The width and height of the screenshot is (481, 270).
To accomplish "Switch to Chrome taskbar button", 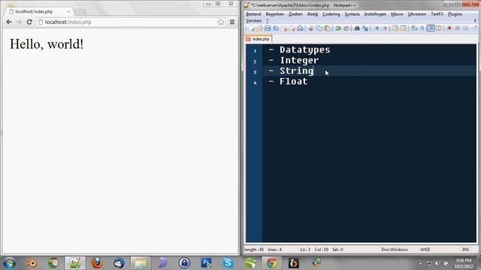I will coord(271,263).
